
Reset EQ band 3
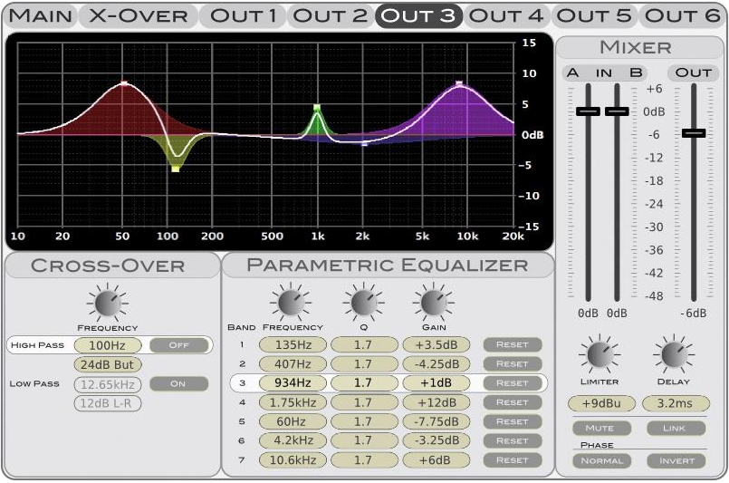click(513, 383)
